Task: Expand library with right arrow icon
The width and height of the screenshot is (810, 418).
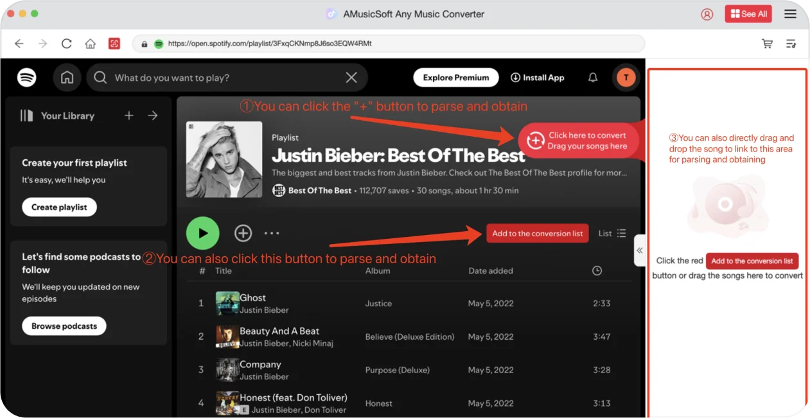Action: (x=153, y=116)
